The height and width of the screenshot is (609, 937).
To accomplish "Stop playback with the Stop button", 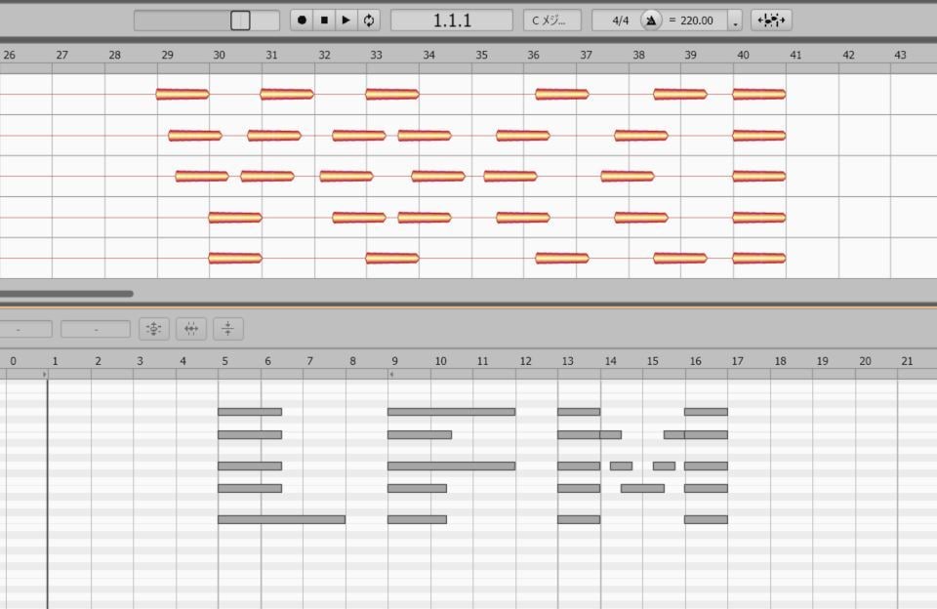I will [x=324, y=20].
